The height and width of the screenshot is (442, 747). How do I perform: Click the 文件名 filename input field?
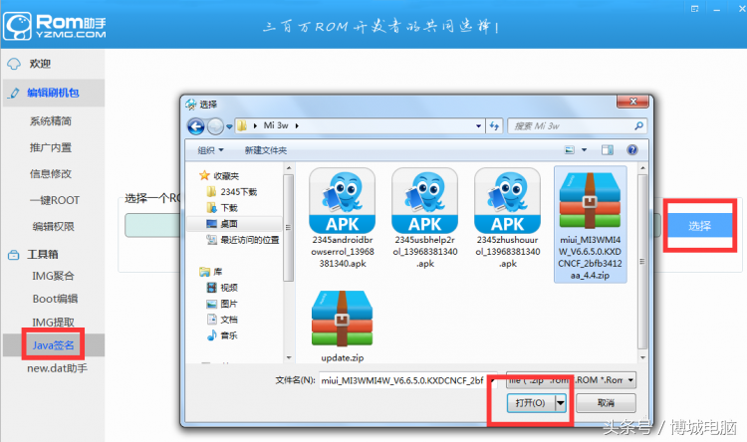tap(405, 380)
